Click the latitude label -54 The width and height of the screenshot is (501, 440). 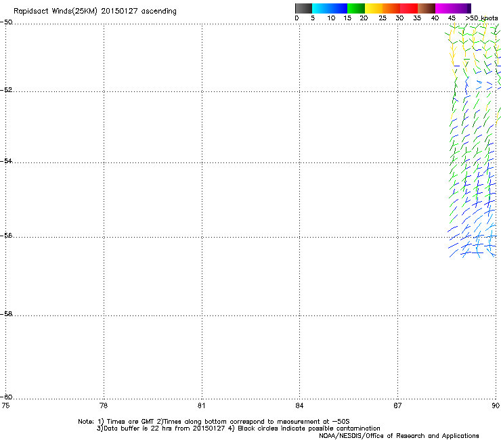6,160
